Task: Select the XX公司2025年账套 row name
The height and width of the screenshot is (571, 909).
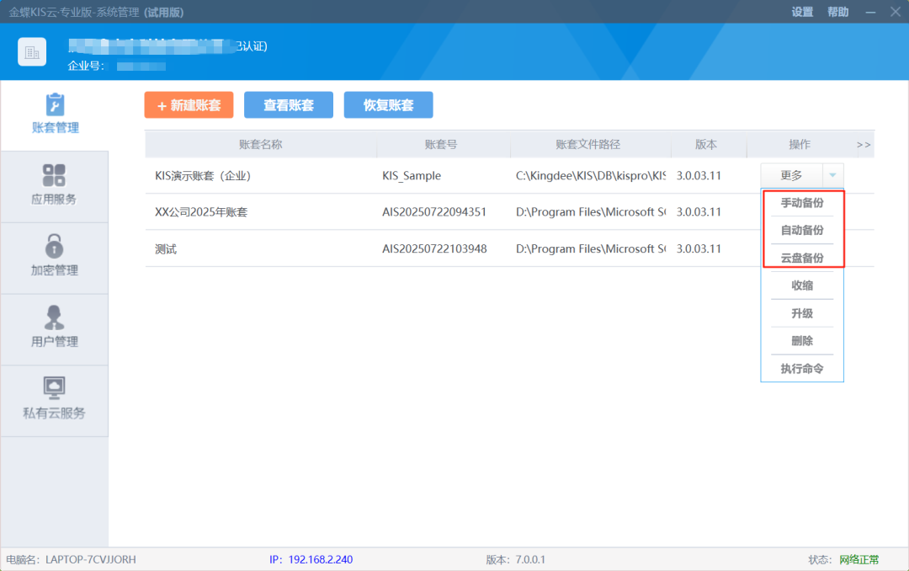Action: click(x=201, y=212)
